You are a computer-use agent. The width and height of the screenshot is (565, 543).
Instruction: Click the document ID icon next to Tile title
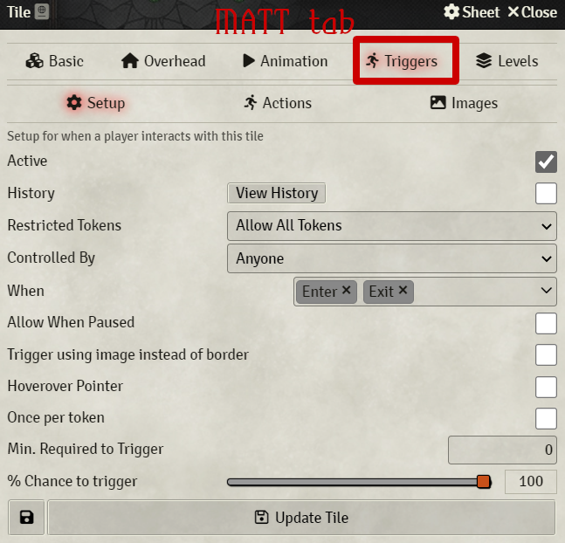pyautogui.click(x=43, y=12)
